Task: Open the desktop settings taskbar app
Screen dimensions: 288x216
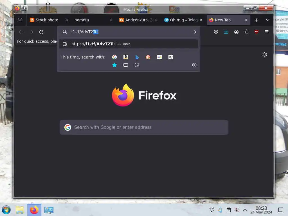Action: click(x=49, y=210)
